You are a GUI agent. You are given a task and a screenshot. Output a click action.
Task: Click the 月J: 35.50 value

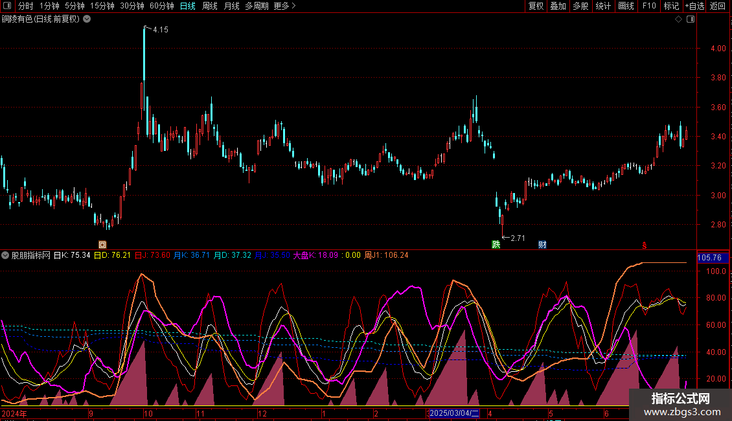(x=272, y=255)
